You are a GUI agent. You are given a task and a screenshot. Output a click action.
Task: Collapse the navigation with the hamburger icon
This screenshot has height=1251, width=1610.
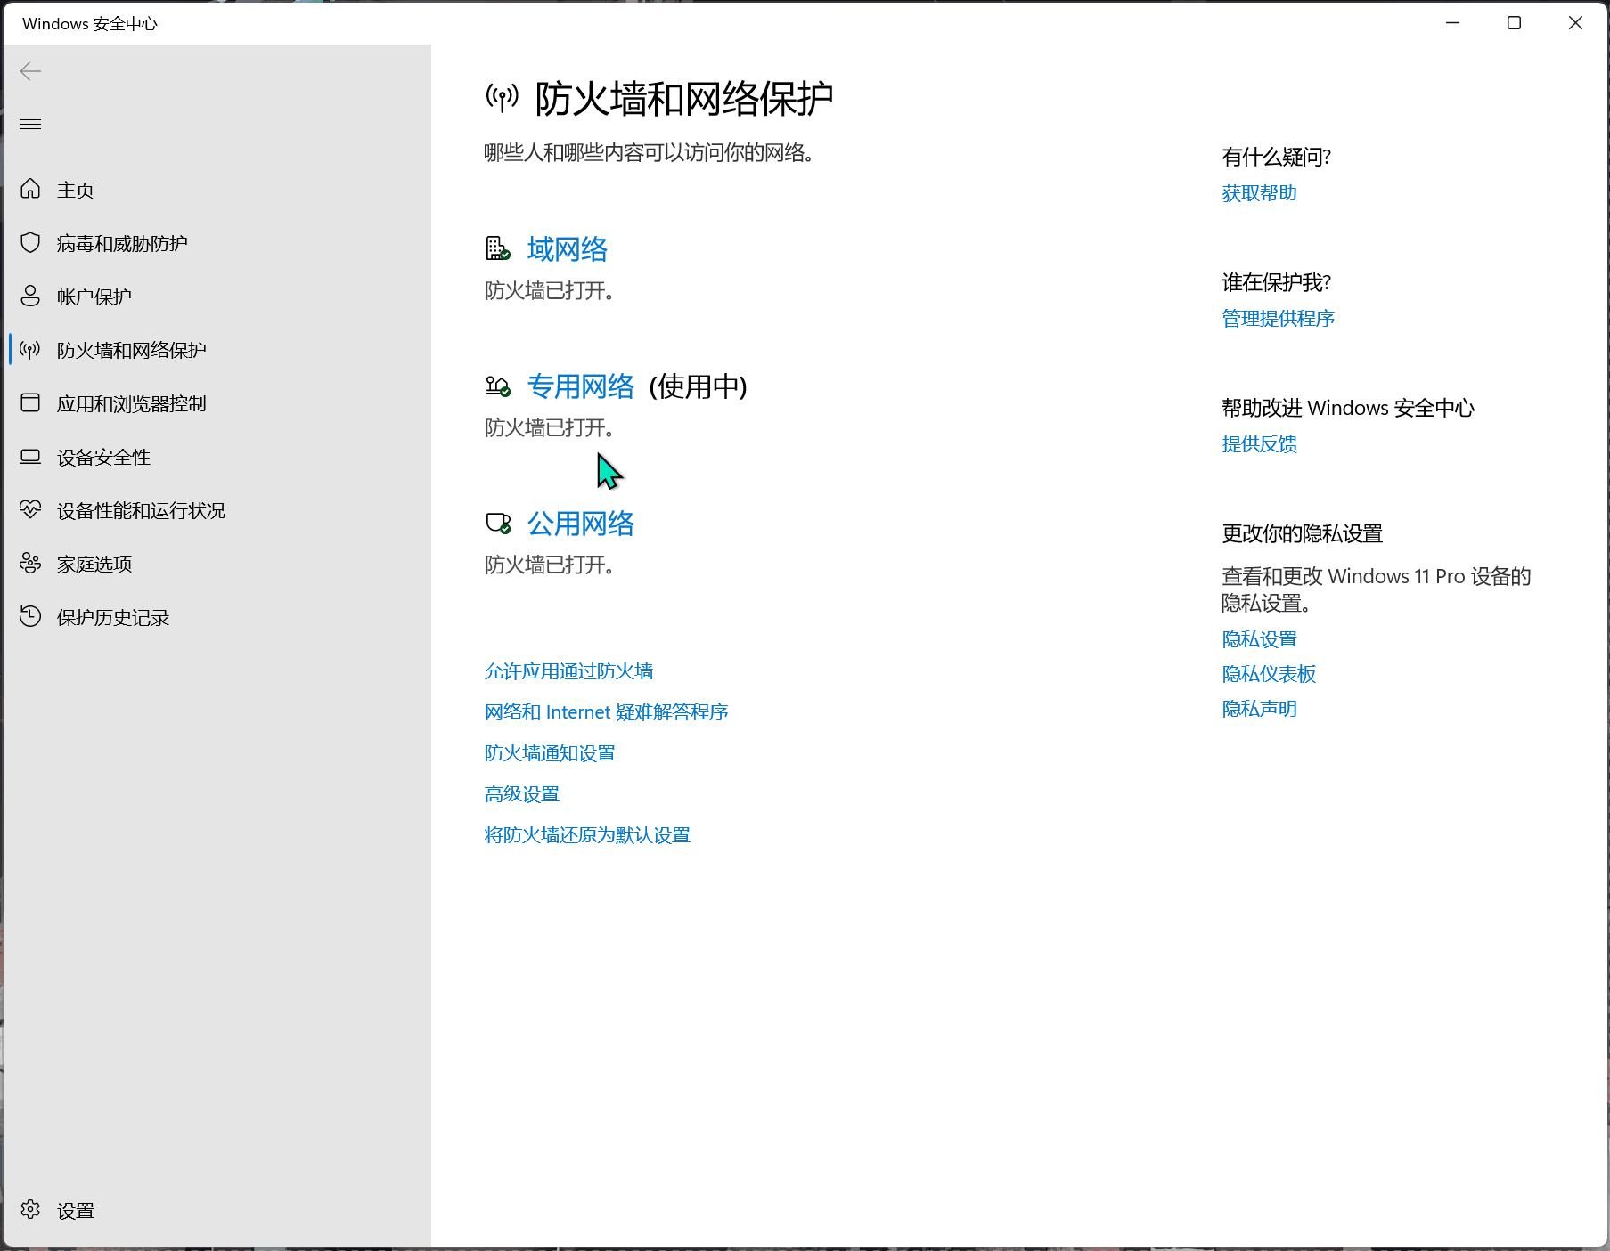(x=30, y=124)
